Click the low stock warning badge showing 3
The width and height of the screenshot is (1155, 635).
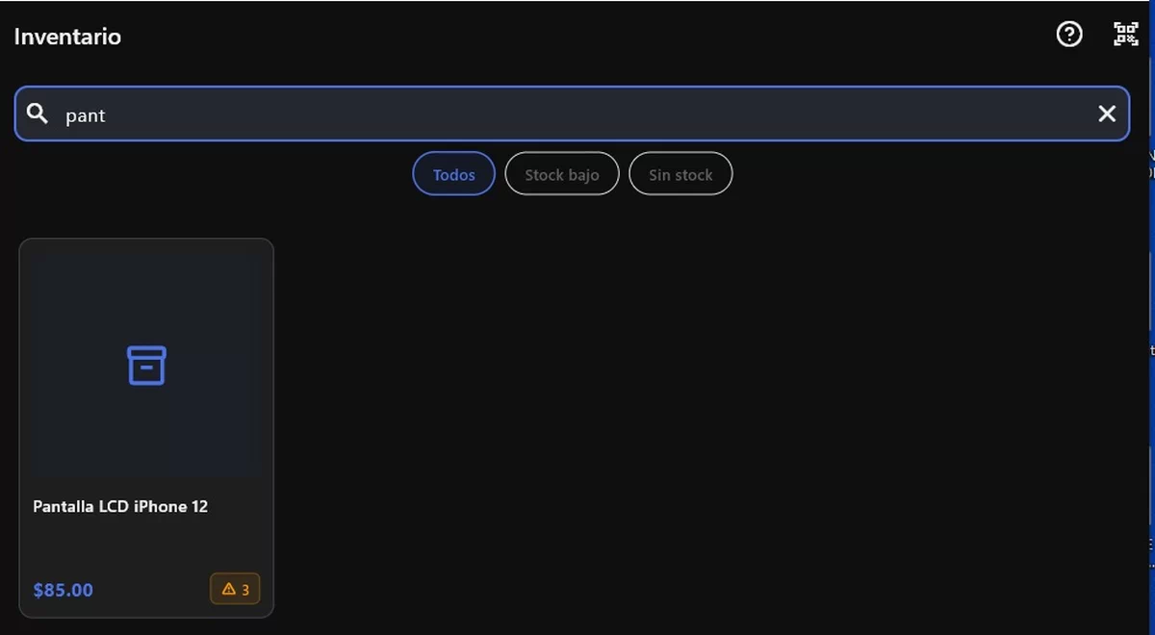[x=235, y=589]
